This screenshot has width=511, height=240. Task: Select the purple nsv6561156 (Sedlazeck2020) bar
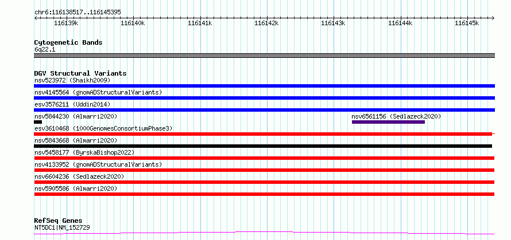388,122
